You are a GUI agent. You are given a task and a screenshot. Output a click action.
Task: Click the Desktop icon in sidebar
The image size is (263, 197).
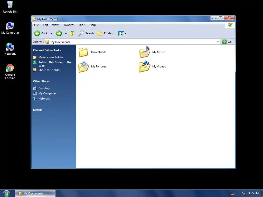pos(35,88)
